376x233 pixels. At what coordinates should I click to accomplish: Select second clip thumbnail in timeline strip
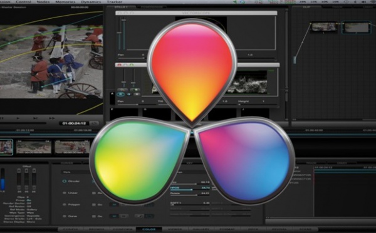point(34,147)
